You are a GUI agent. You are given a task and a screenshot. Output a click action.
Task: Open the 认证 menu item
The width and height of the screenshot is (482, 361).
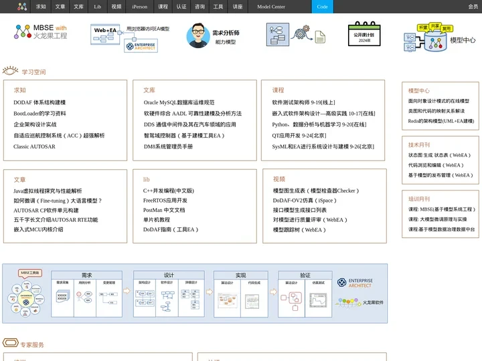tap(181, 7)
